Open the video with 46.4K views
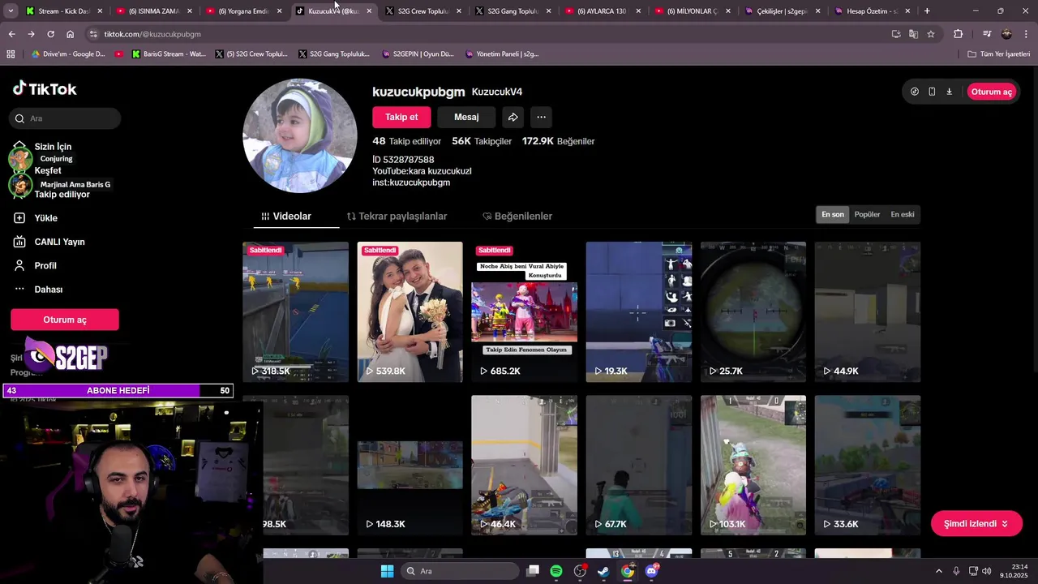 pos(525,465)
